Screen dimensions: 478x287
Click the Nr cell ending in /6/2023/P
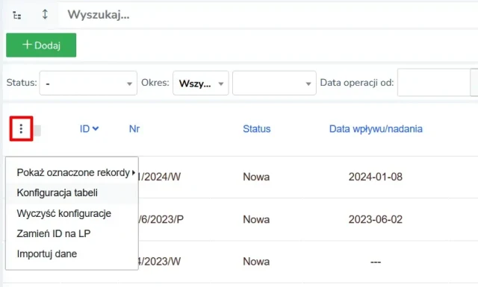pyautogui.click(x=161, y=219)
